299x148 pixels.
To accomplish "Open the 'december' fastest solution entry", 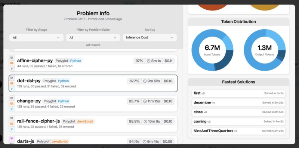I will click(x=238, y=103).
